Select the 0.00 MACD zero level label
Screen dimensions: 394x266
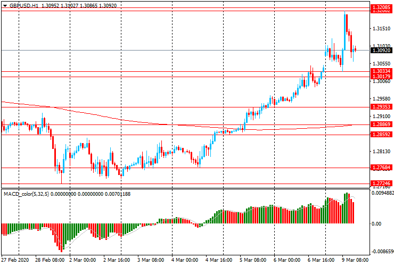pos(376,223)
